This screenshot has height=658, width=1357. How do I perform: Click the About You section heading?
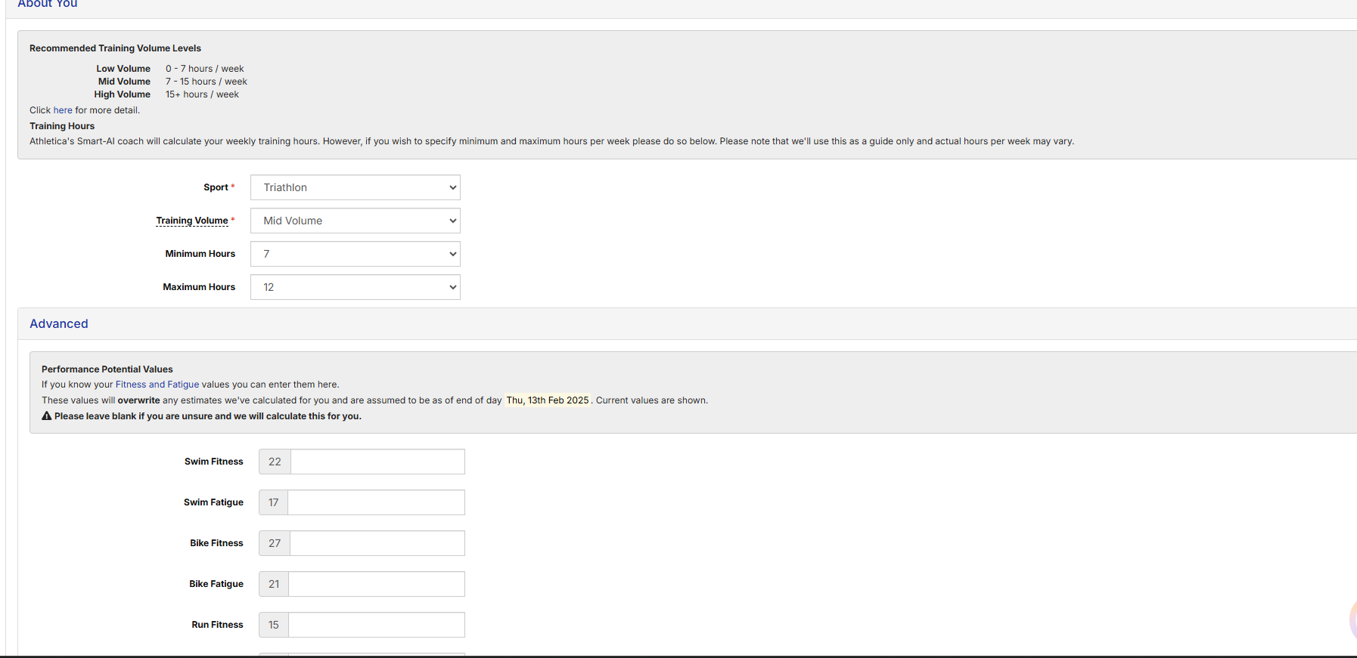click(47, 5)
